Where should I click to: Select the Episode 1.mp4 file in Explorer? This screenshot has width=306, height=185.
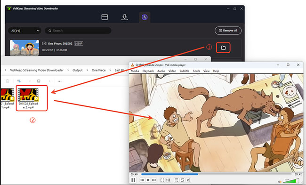tap(7, 98)
